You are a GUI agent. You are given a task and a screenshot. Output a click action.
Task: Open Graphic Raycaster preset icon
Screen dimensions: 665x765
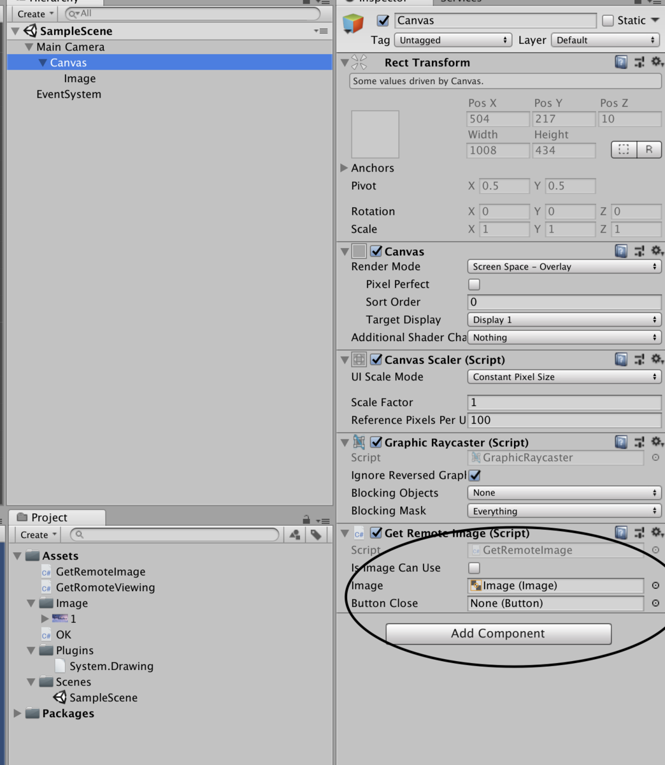[x=639, y=442]
